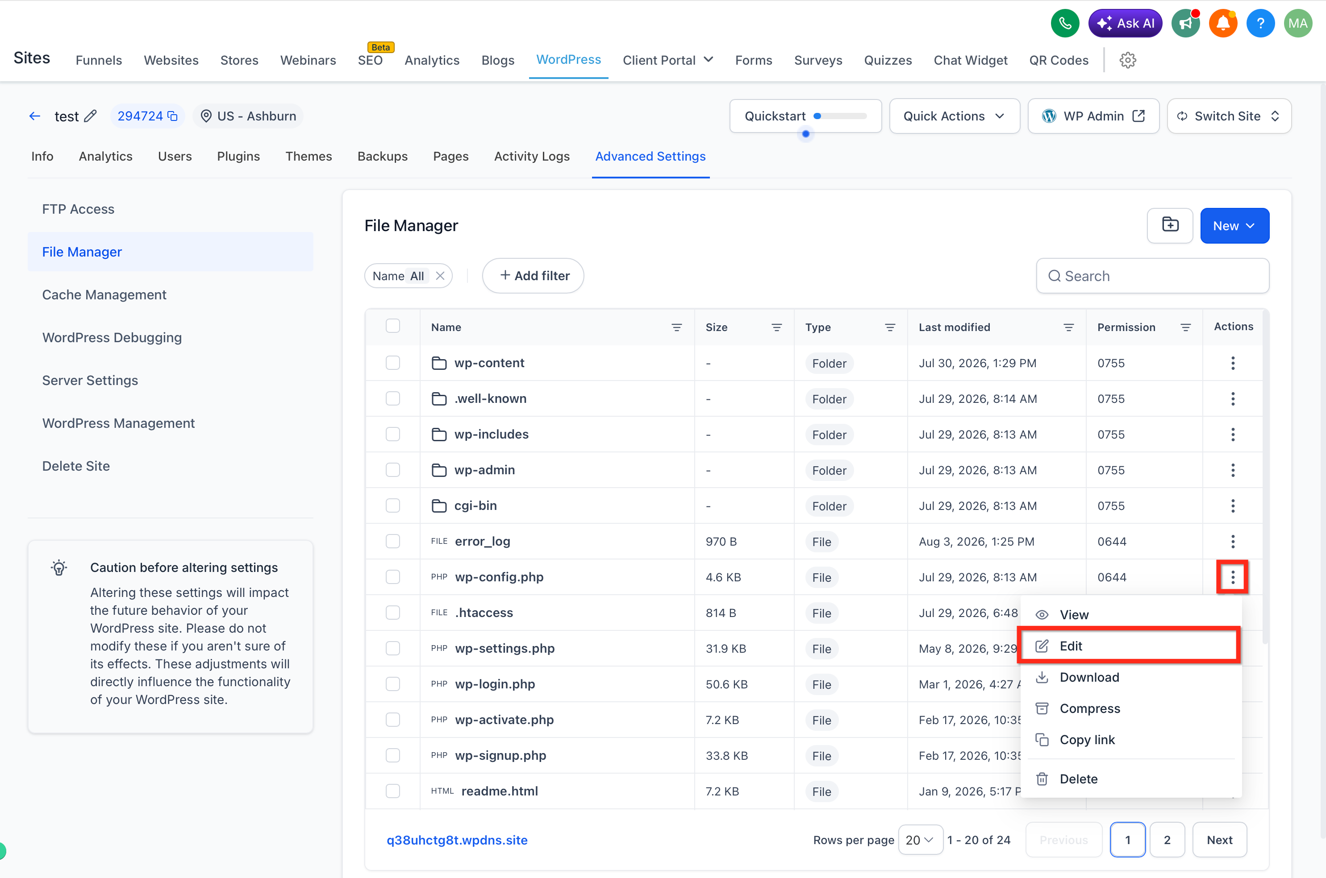Check the wp-login.php row checkbox
The width and height of the screenshot is (1326, 878).
393,683
